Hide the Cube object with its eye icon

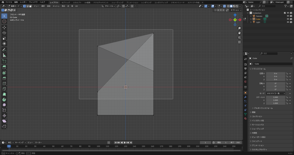click(288, 19)
